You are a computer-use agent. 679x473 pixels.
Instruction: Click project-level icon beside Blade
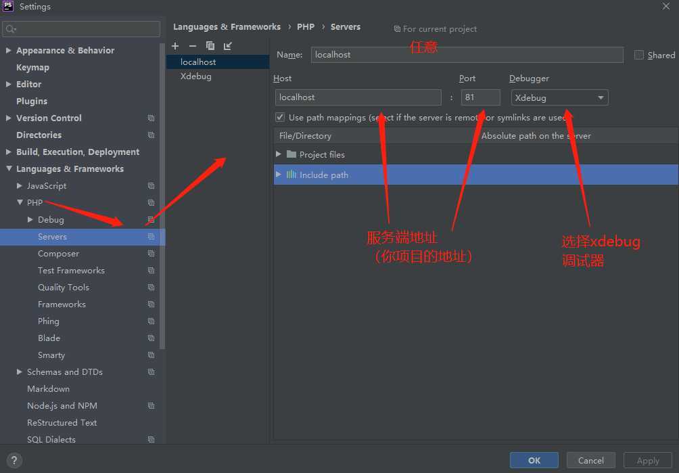(x=151, y=338)
